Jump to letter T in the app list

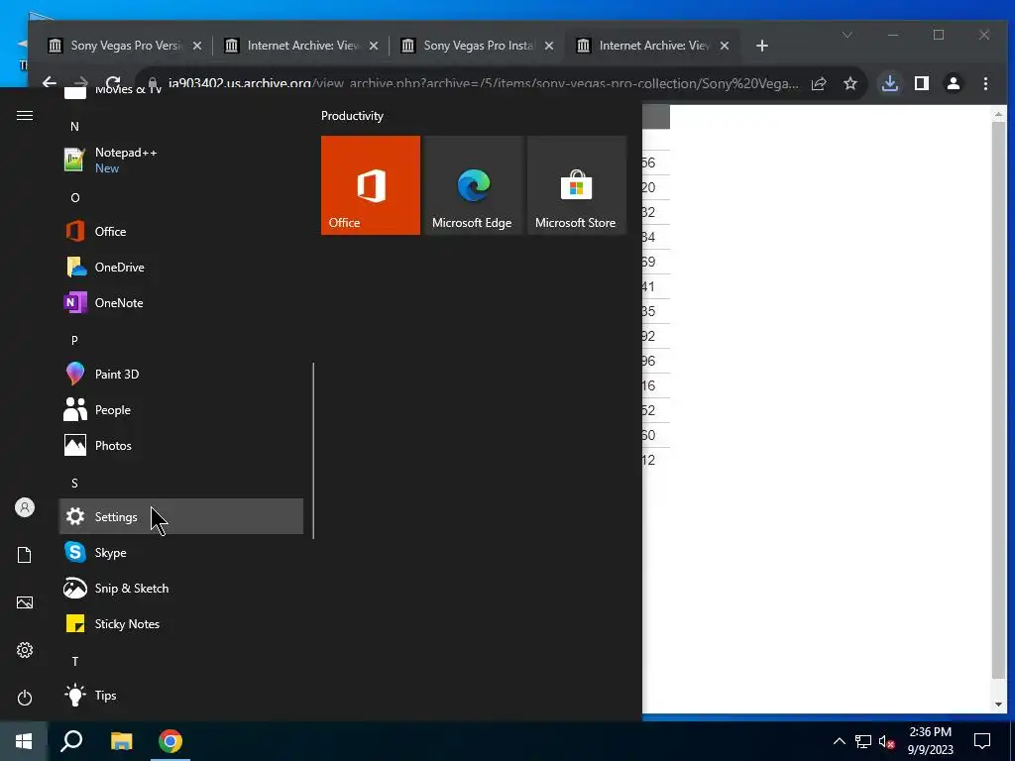[75, 661]
